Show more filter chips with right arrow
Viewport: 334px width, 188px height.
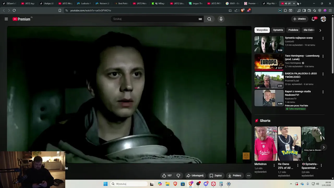coord(320,30)
